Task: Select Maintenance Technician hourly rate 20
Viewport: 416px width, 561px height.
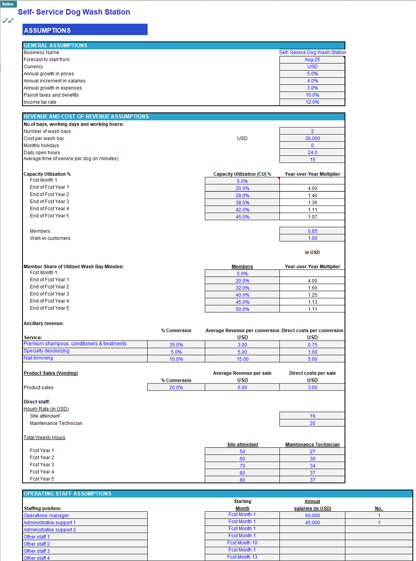Action: (x=312, y=423)
